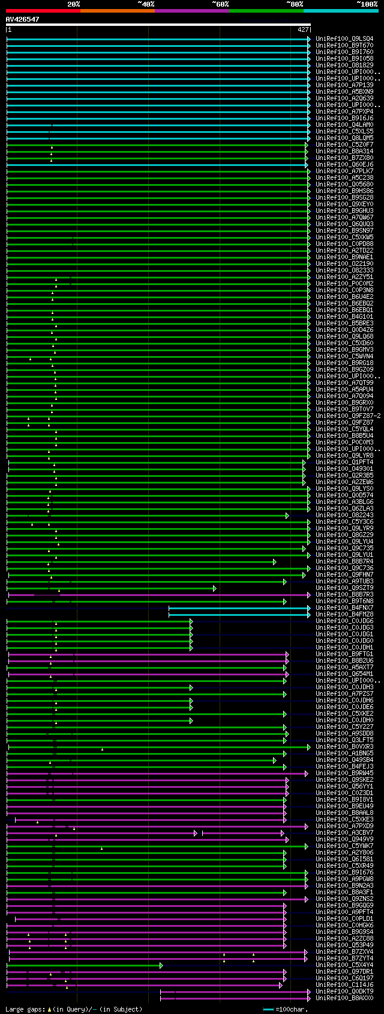
Task: Click the green ~80% identity legend segment
Action: 266,11
